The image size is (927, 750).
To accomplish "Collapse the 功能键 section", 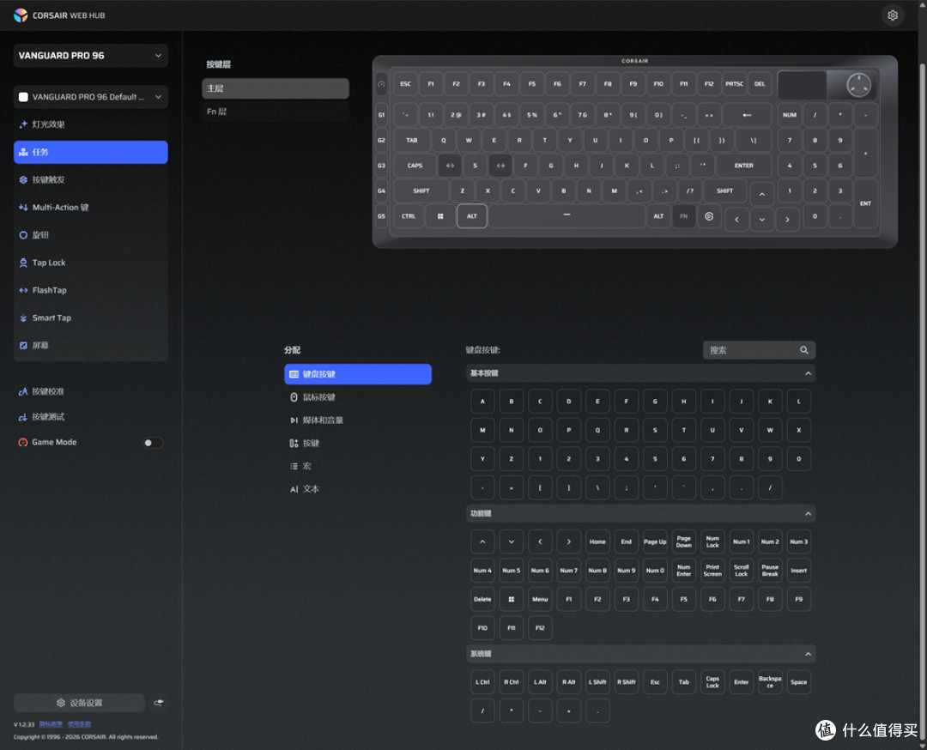I will (808, 514).
